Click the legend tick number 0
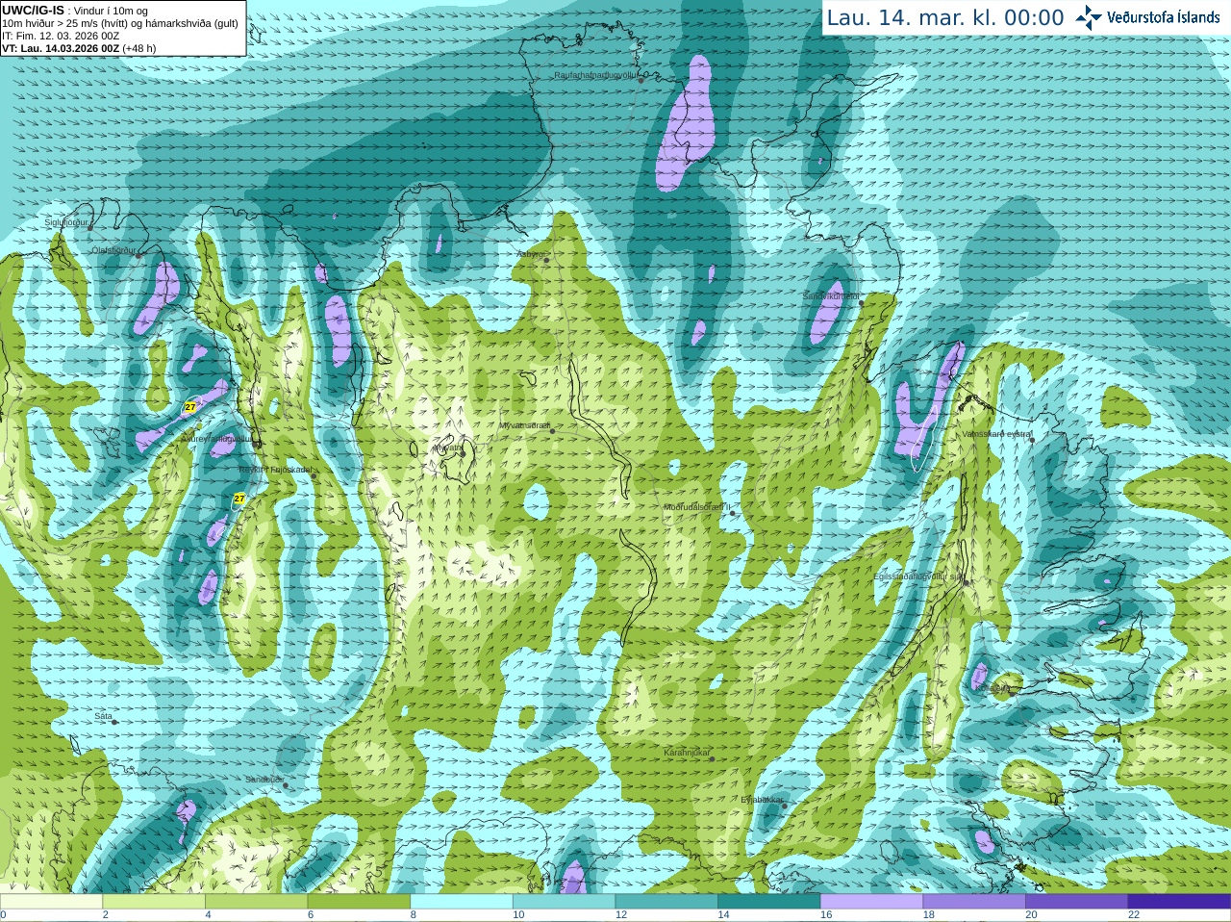This screenshot has width=1231, height=922. tap(3, 915)
